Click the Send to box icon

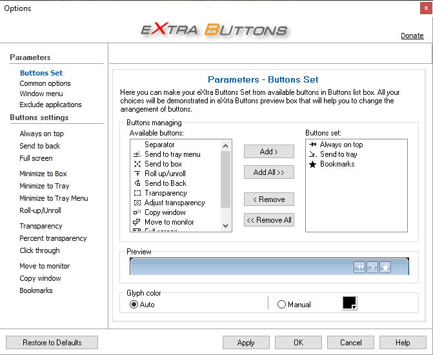(x=137, y=164)
